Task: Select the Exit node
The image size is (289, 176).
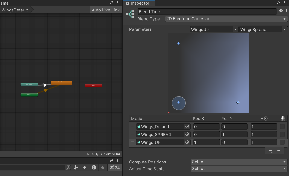Action: [93, 85]
